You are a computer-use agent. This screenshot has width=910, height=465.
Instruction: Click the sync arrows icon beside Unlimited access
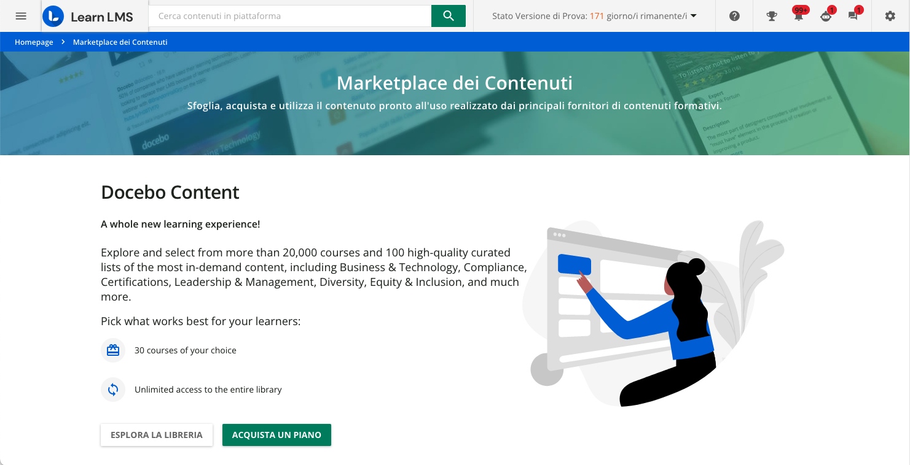click(x=113, y=390)
